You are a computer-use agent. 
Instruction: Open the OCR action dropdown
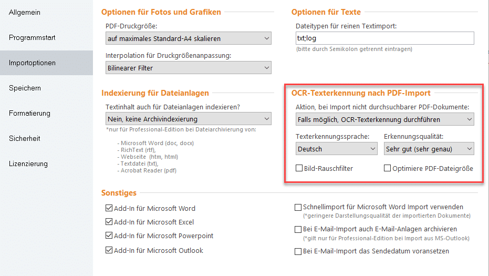[384, 119]
